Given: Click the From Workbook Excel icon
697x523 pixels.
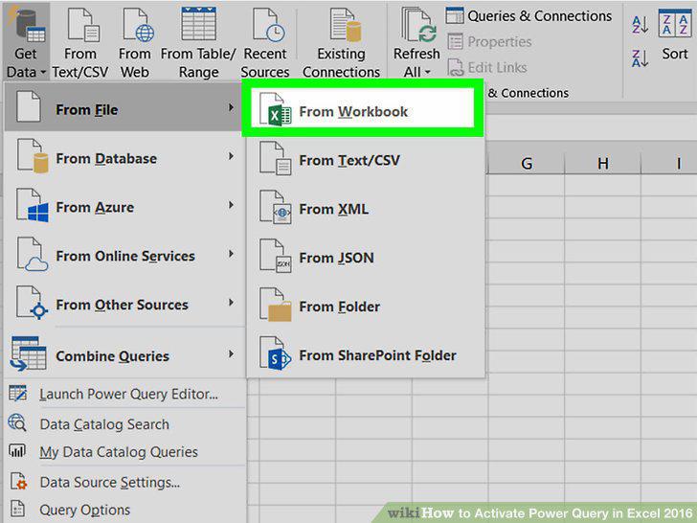Looking at the screenshot, I should tap(275, 109).
